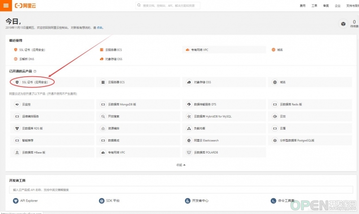Open the 工单 menu
The height and width of the screenshot is (214, 359).
coord(314,6)
